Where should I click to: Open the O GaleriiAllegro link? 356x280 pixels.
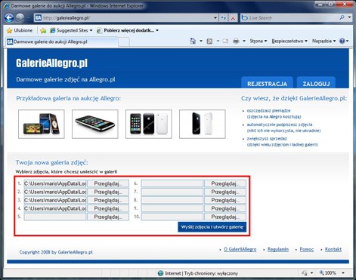(240, 249)
